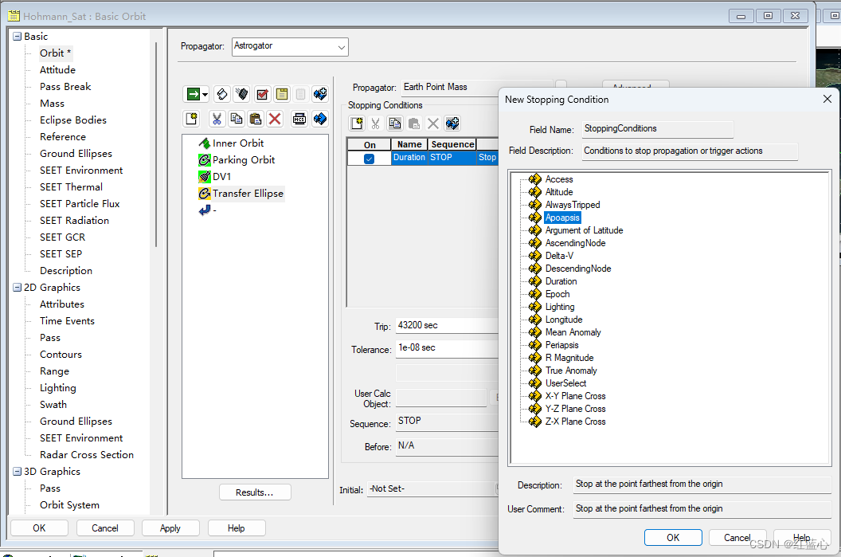The height and width of the screenshot is (557, 841).
Task: Delete the selected segment with red X
Action: [x=275, y=119]
